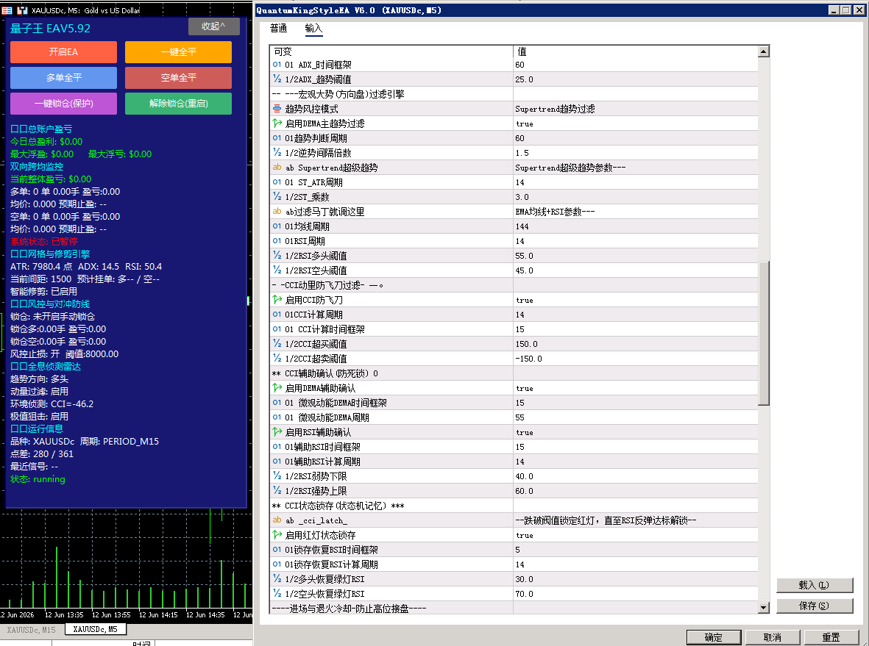This screenshot has width=869, height=646.
Task: Click the fraction icon of 1/2多头恢复绿灯RSI row
Action: (277, 579)
